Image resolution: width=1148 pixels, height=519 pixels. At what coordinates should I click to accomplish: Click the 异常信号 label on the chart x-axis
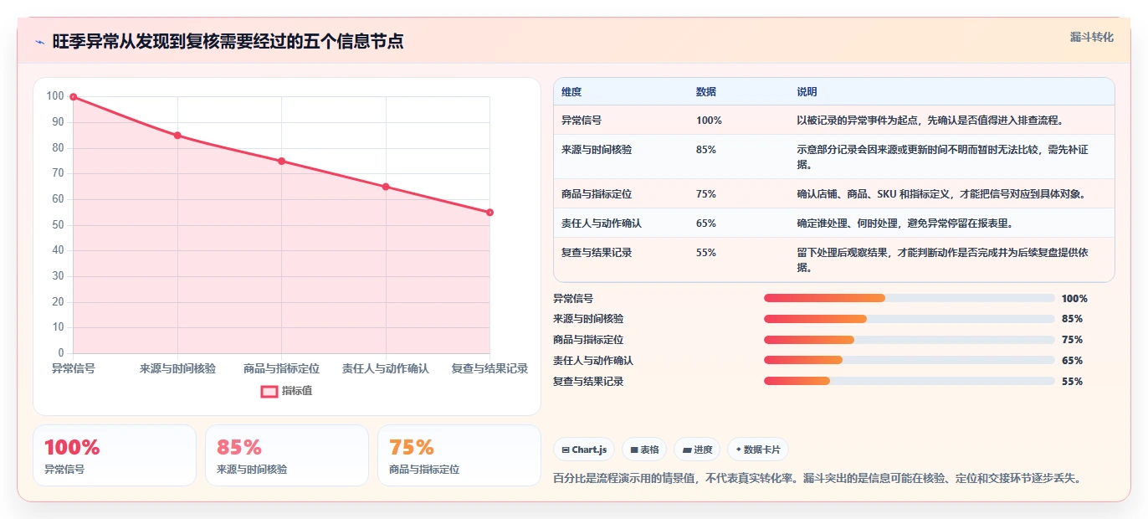click(74, 368)
